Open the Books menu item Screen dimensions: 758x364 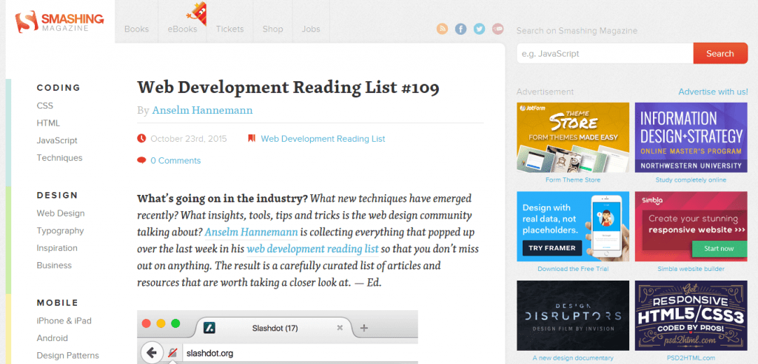click(136, 29)
